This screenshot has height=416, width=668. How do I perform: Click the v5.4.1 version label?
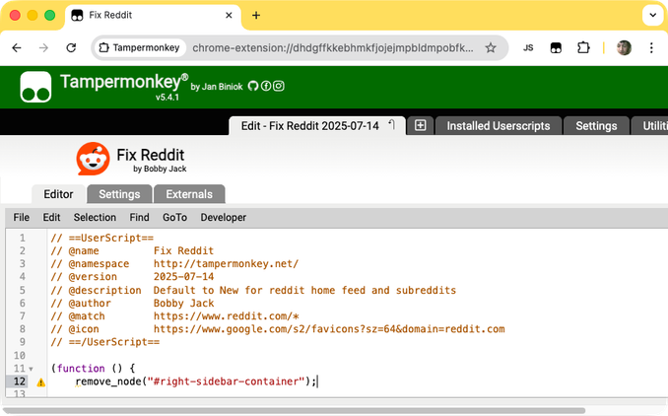pos(167,98)
